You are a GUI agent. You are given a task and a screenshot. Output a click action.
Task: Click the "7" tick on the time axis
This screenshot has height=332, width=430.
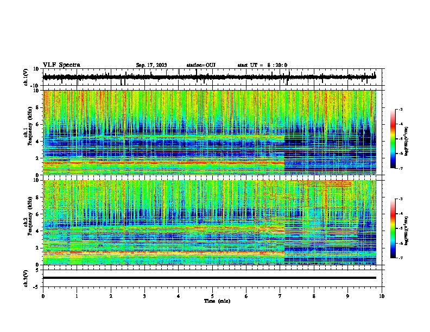(x=280, y=296)
